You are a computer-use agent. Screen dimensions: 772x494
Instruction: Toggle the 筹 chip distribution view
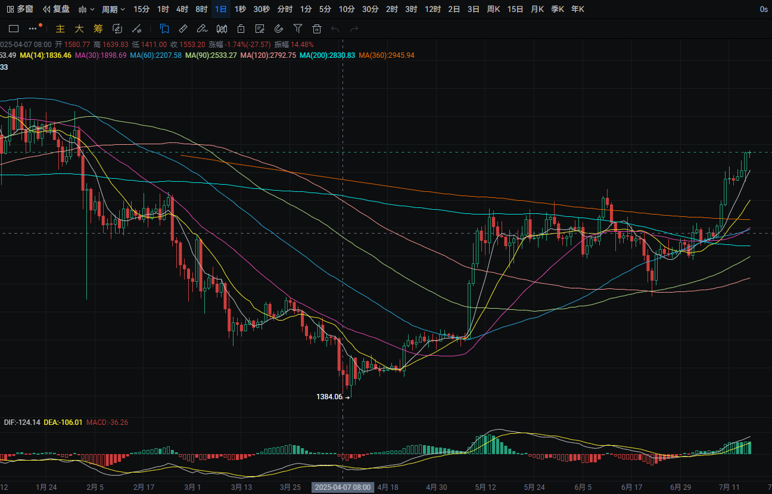pos(98,28)
